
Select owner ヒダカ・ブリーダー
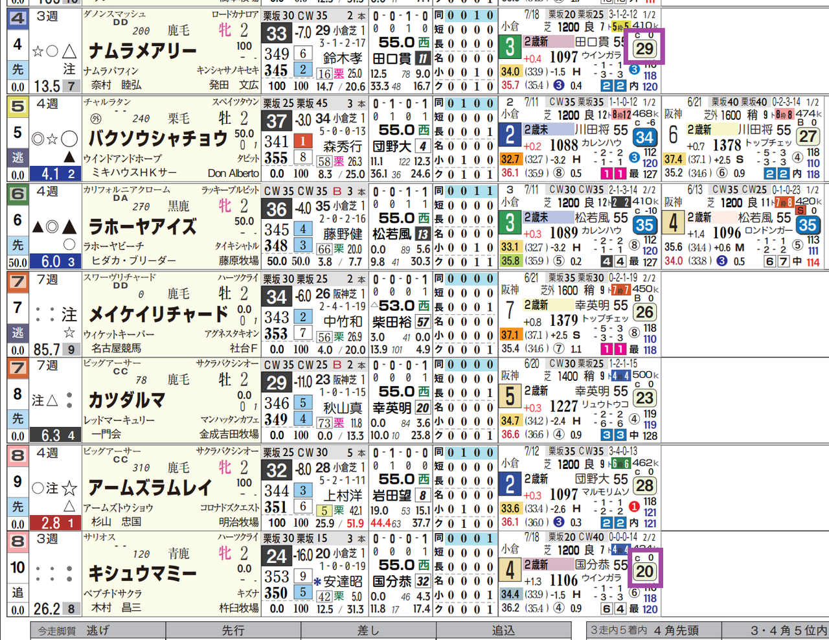pos(134,261)
